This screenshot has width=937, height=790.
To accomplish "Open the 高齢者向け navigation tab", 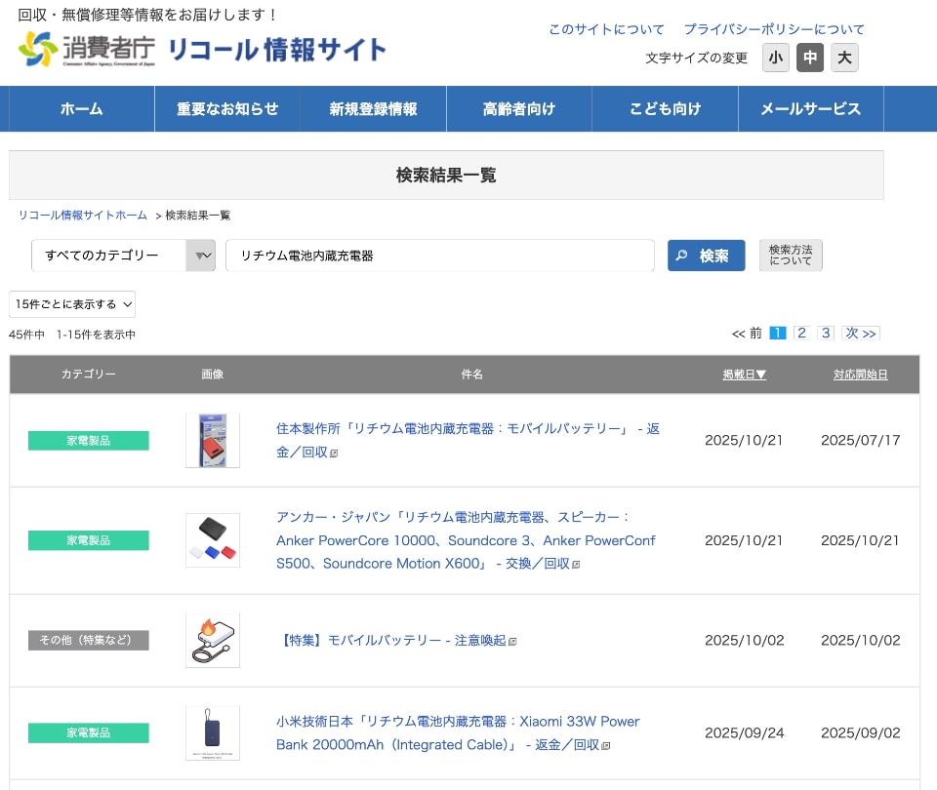I will [x=518, y=109].
